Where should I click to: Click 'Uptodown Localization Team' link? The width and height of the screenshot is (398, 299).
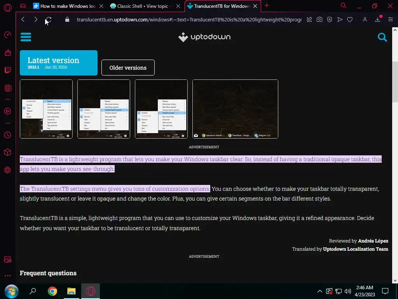click(x=355, y=249)
